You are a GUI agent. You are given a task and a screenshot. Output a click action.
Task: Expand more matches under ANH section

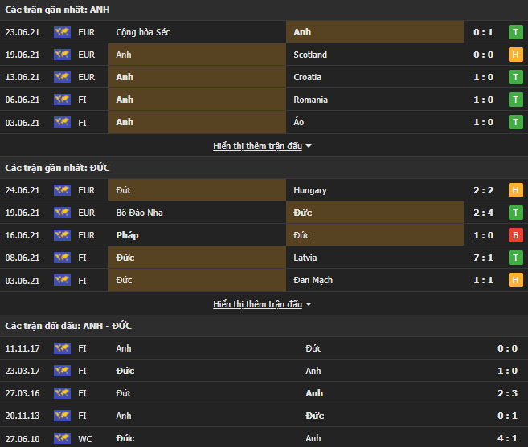click(x=257, y=146)
